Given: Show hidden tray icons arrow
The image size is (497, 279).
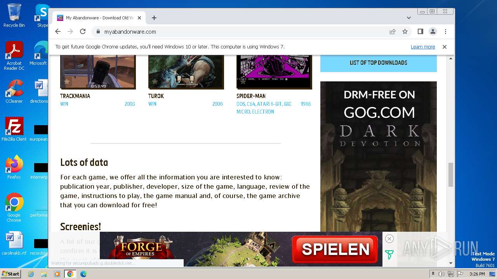Looking at the screenshot, I should coord(433,274).
